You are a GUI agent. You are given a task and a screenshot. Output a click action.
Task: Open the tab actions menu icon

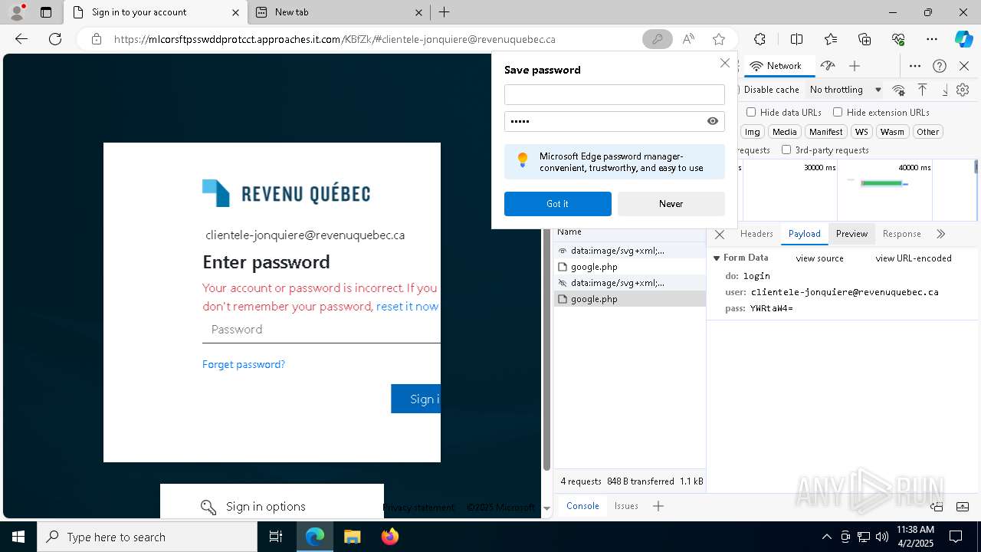click(x=46, y=12)
